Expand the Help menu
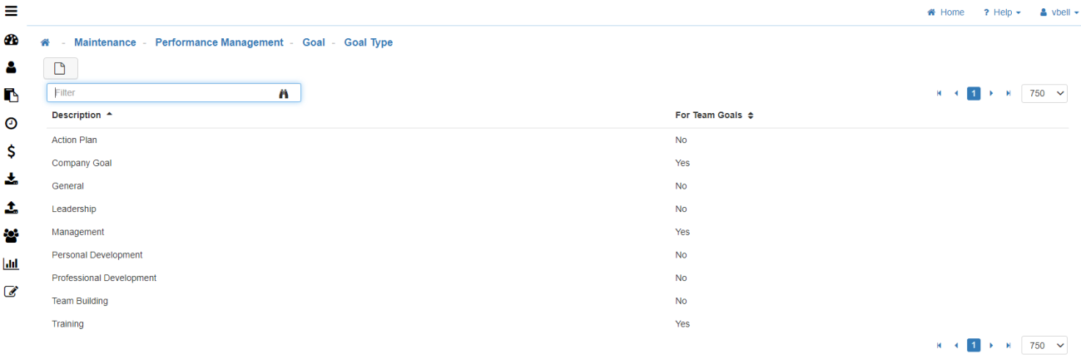Image resolution: width=1081 pixels, height=364 pixels. tap(1001, 12)
